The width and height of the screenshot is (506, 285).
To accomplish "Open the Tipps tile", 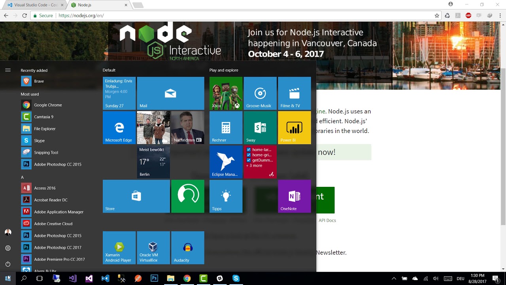I will pyautogui.click(x=226, y=196).
